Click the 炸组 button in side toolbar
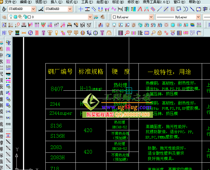This screenshot has height=170, width=210. click(x=8, y=124)
